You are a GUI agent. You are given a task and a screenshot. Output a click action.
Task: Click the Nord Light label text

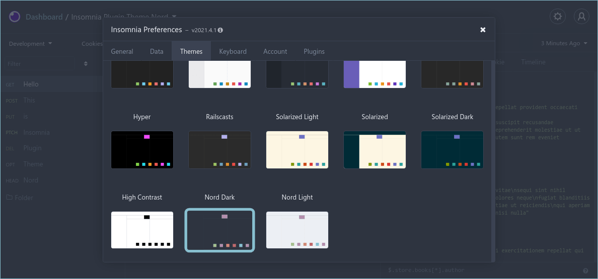[x=297, y=197]
